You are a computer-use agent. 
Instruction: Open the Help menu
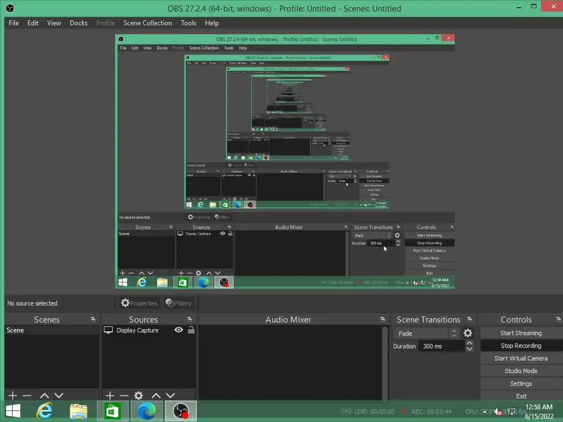(x=212, y=23)
